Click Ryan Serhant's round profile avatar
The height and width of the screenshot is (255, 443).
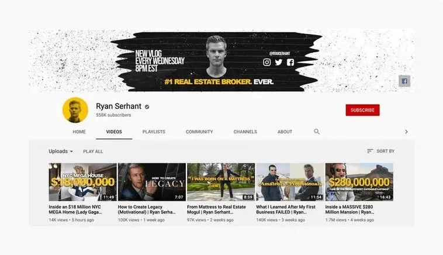(75, 109)
